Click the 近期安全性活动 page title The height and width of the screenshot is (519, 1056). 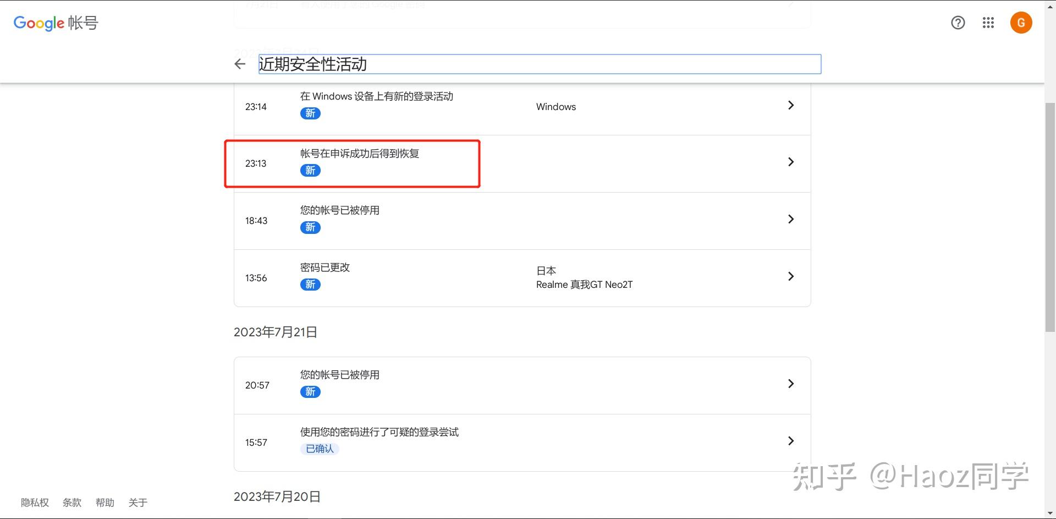coord(313,64)
